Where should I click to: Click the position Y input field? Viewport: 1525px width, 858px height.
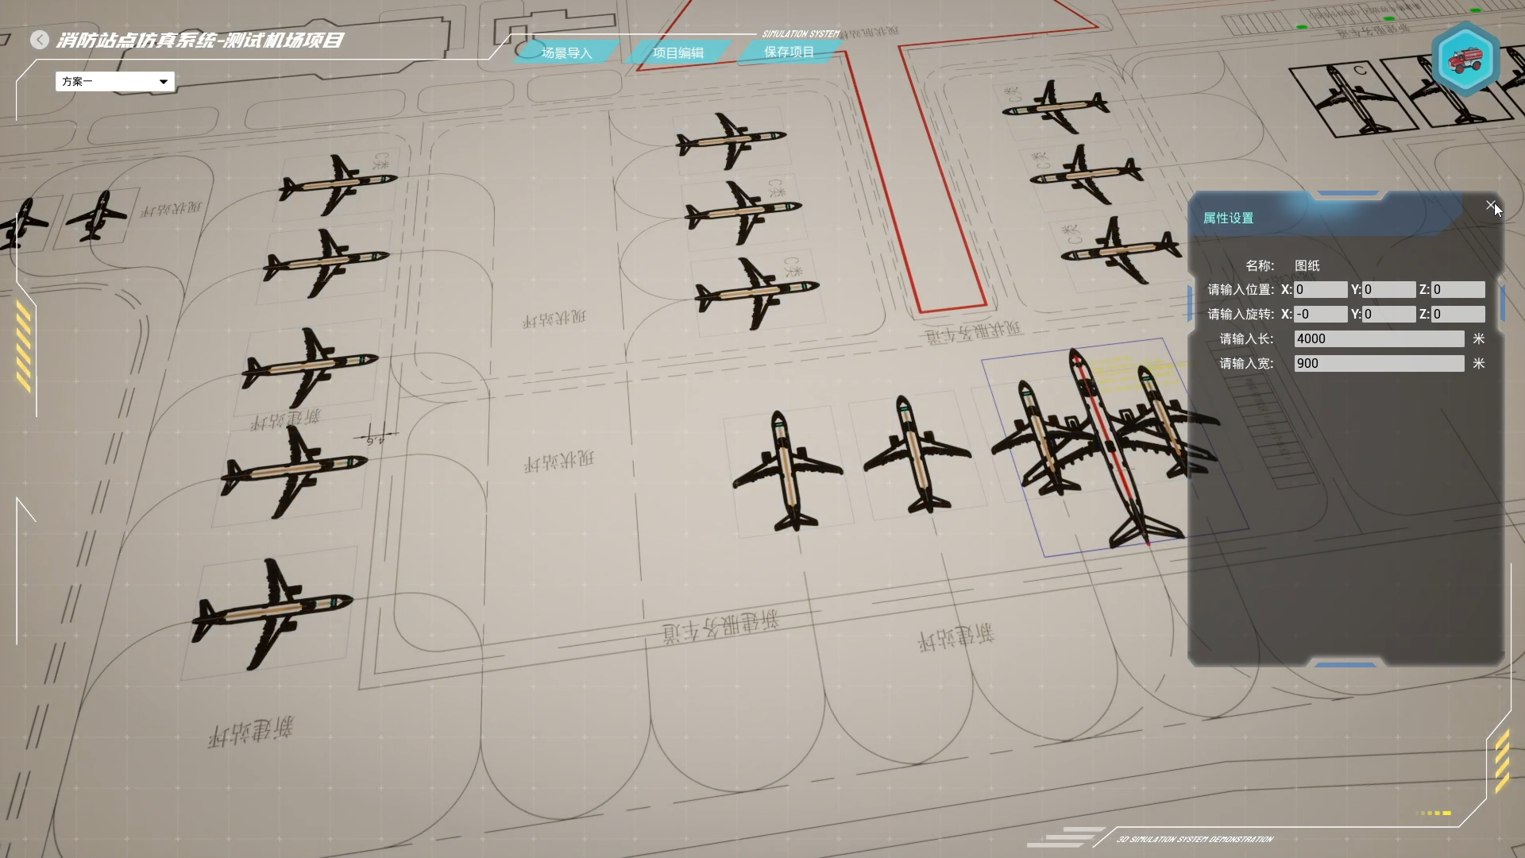(x=1388, y=290)
